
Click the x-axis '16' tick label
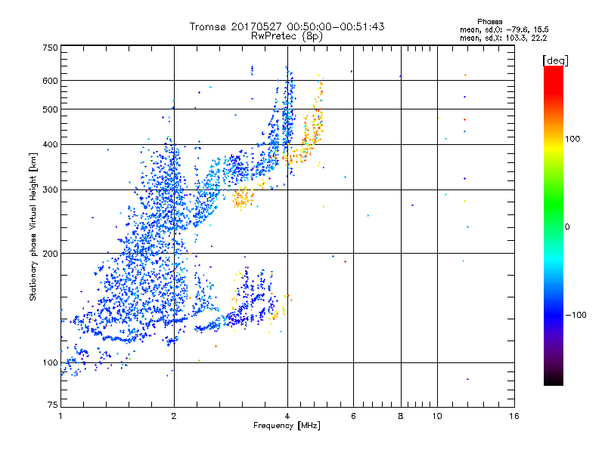pos(514,416)
